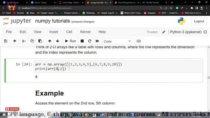The height and width of the screenshot is (118, 210).
Task: Open the File menu
Action: tap(9, 32)
